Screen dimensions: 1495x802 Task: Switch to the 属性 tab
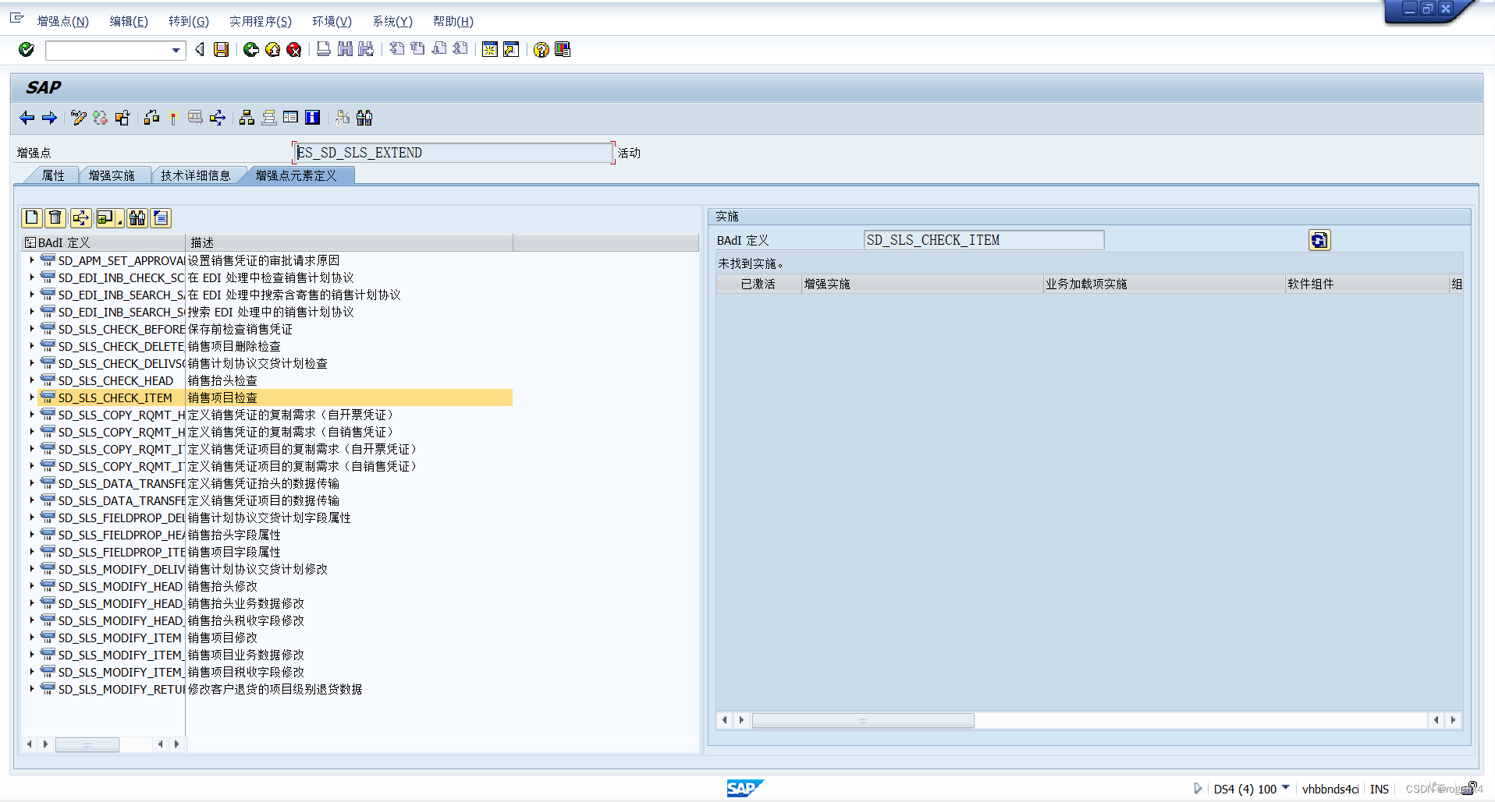coord(53,175)
